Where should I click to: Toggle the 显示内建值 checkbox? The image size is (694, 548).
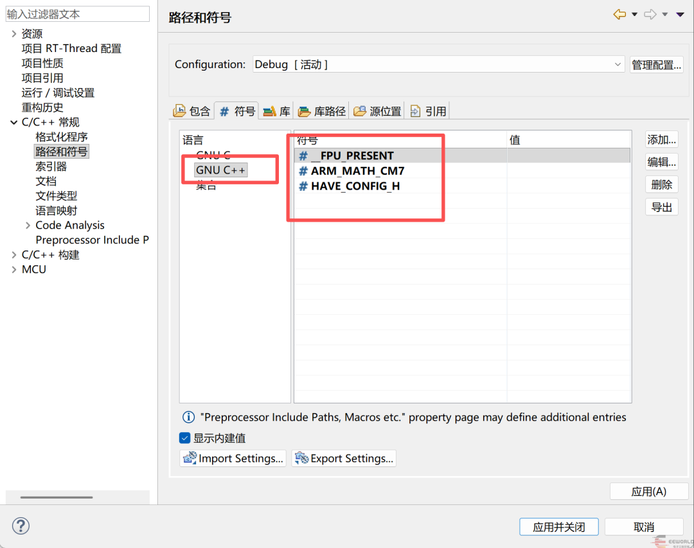tap(185, 438)
